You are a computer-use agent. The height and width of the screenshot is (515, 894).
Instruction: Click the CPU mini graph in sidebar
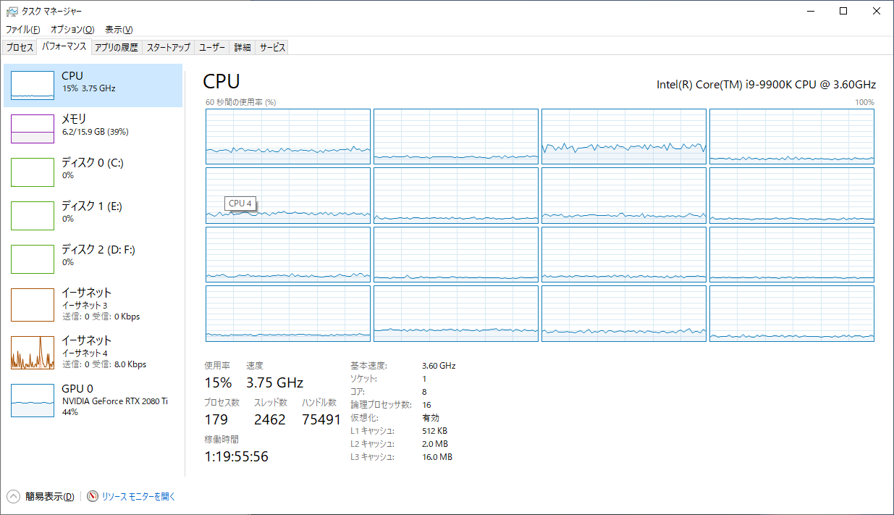[33, 85]
